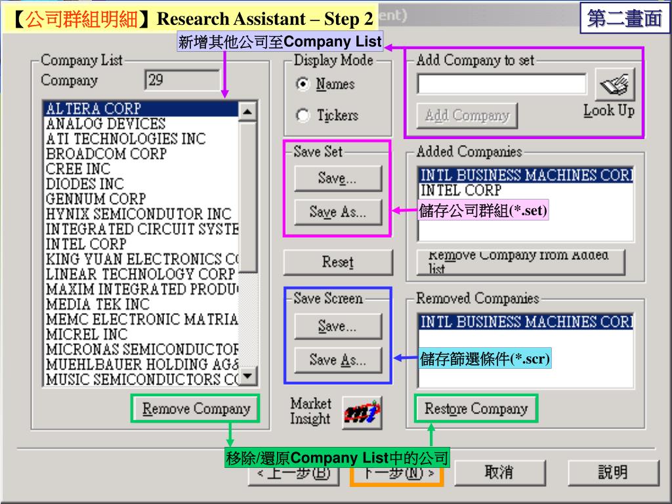Click the Add Company input field
The height and width of the screenshot is (504, 672).
tap(502, 84)
